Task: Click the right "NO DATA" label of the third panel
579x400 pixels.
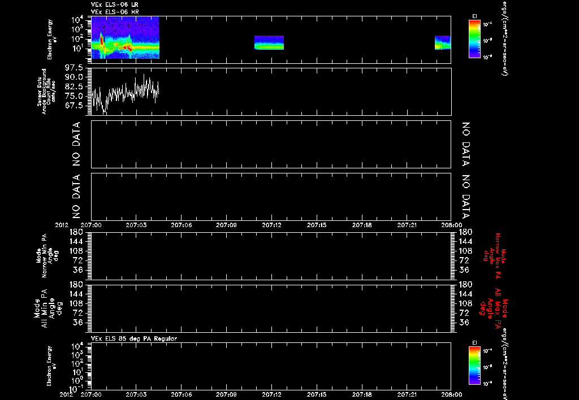Action: [466, 144]
